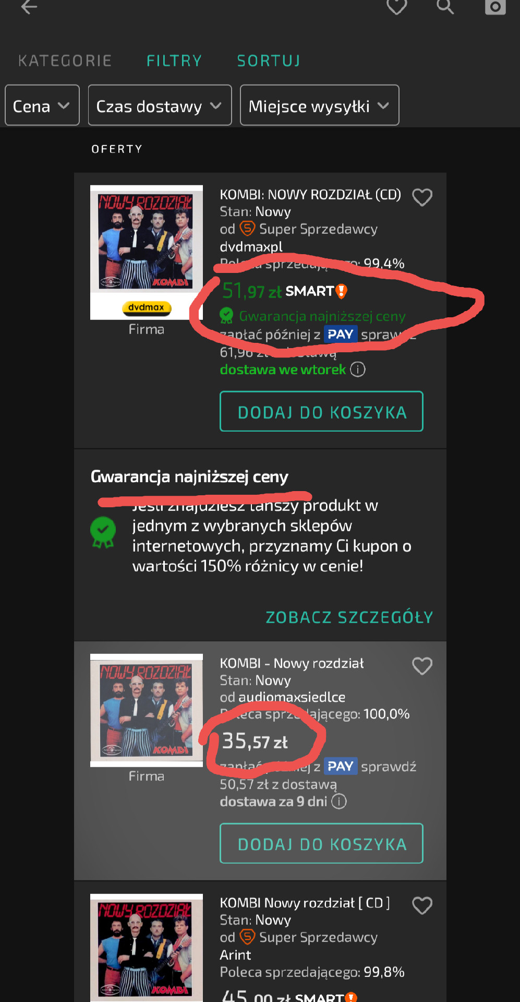This screenshot has width=520, height=1002.
Task: Click delivery info icon next to 'dostawa we wtorek'
Action: click(358, 369)
